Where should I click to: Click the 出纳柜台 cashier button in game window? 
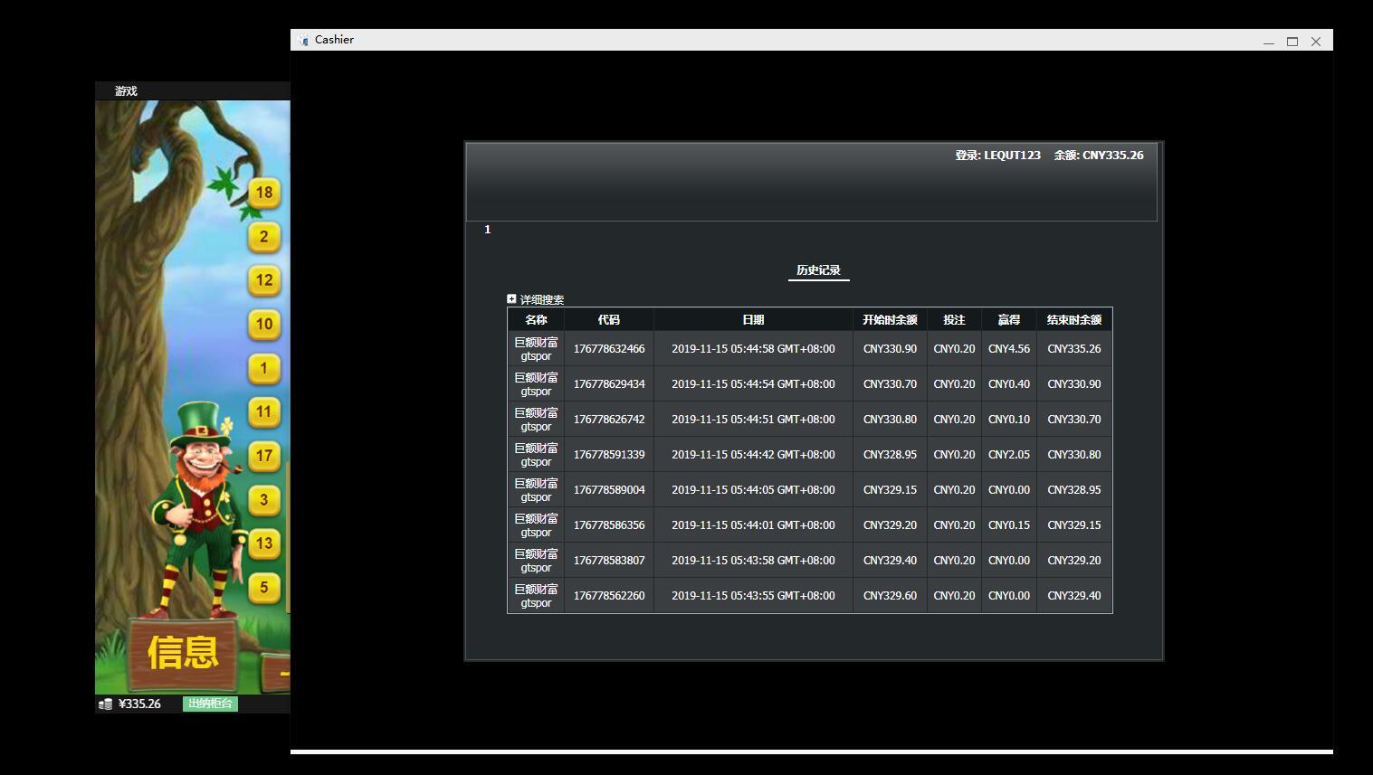pos(210,704)
